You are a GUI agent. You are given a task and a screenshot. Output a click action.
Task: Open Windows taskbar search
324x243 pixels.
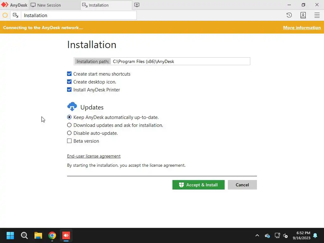(x=24, y=235)
